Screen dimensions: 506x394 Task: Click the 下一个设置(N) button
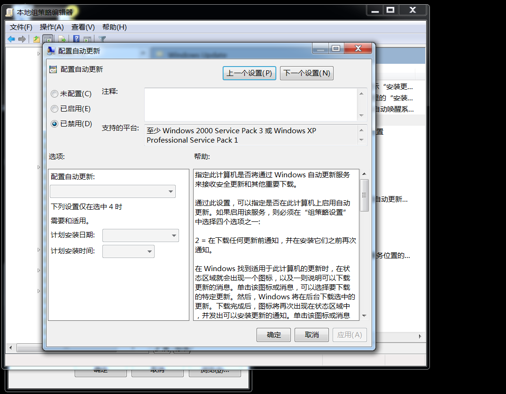[x=307, y=73]
